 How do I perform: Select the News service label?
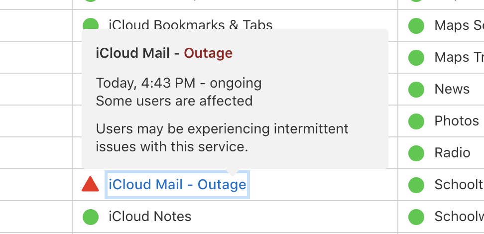(452, 89)
